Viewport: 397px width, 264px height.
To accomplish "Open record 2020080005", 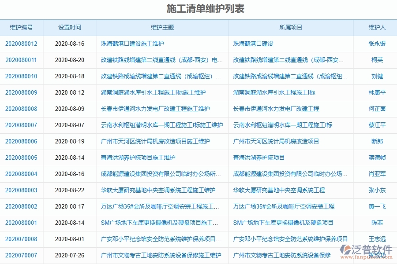I will click(x=20, y=158).
